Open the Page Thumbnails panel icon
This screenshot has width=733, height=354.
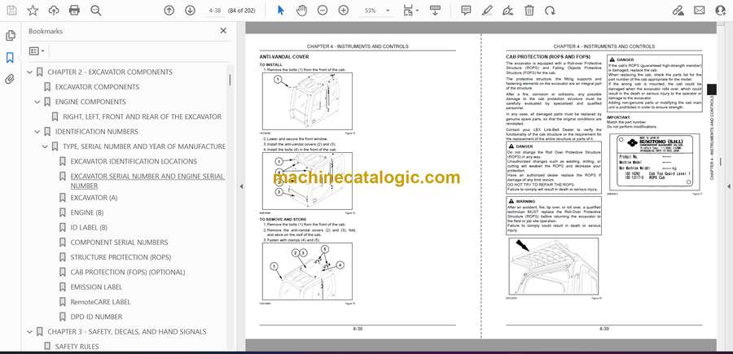10,36
